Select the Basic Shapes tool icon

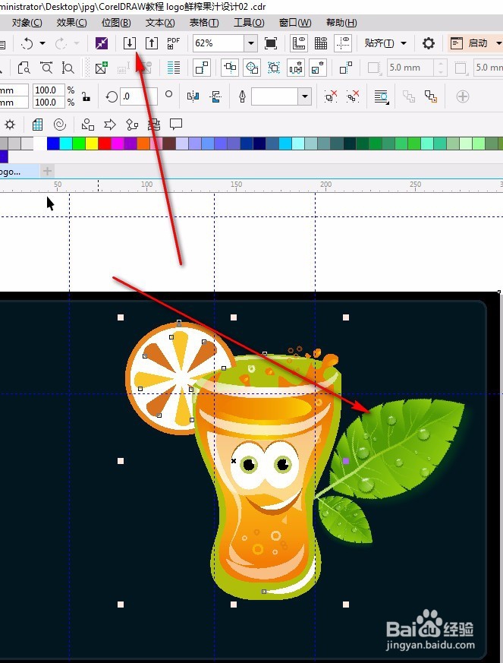87,125
